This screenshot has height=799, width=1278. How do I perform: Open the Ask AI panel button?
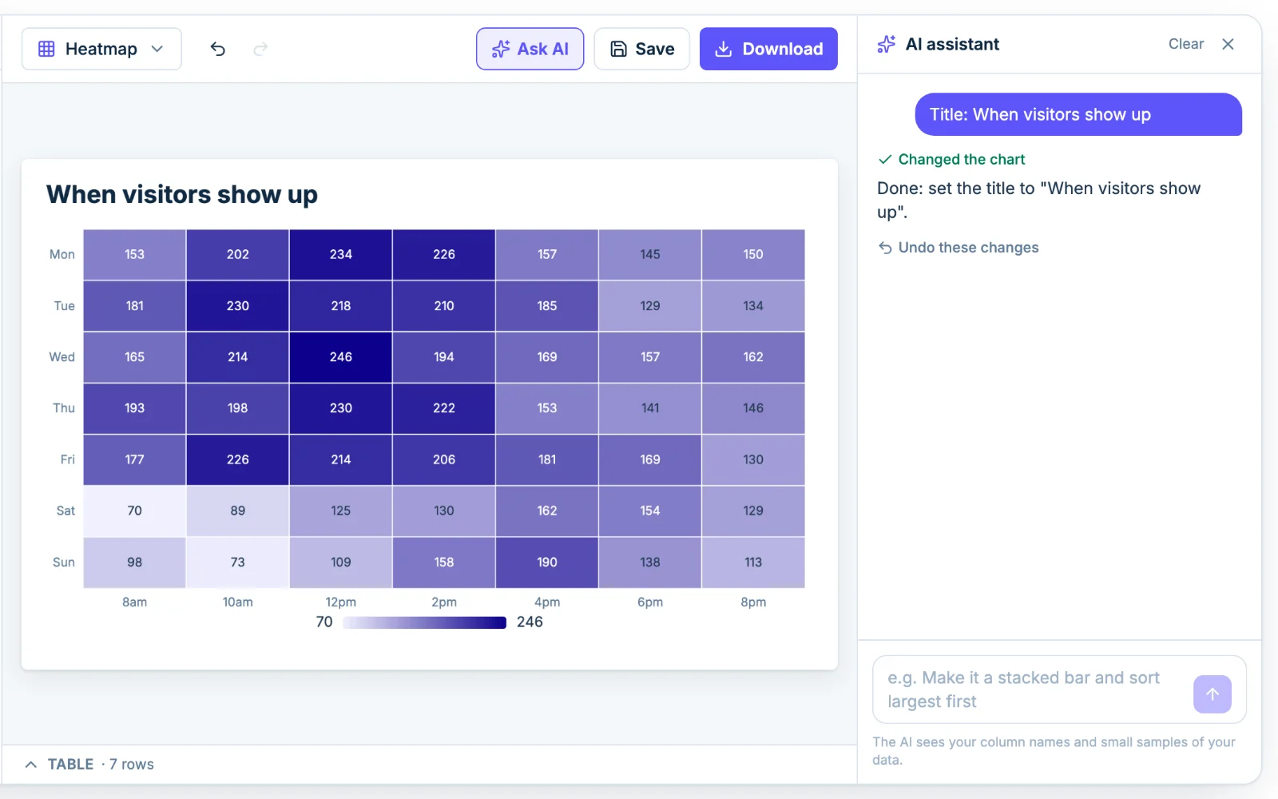point(530,49)
